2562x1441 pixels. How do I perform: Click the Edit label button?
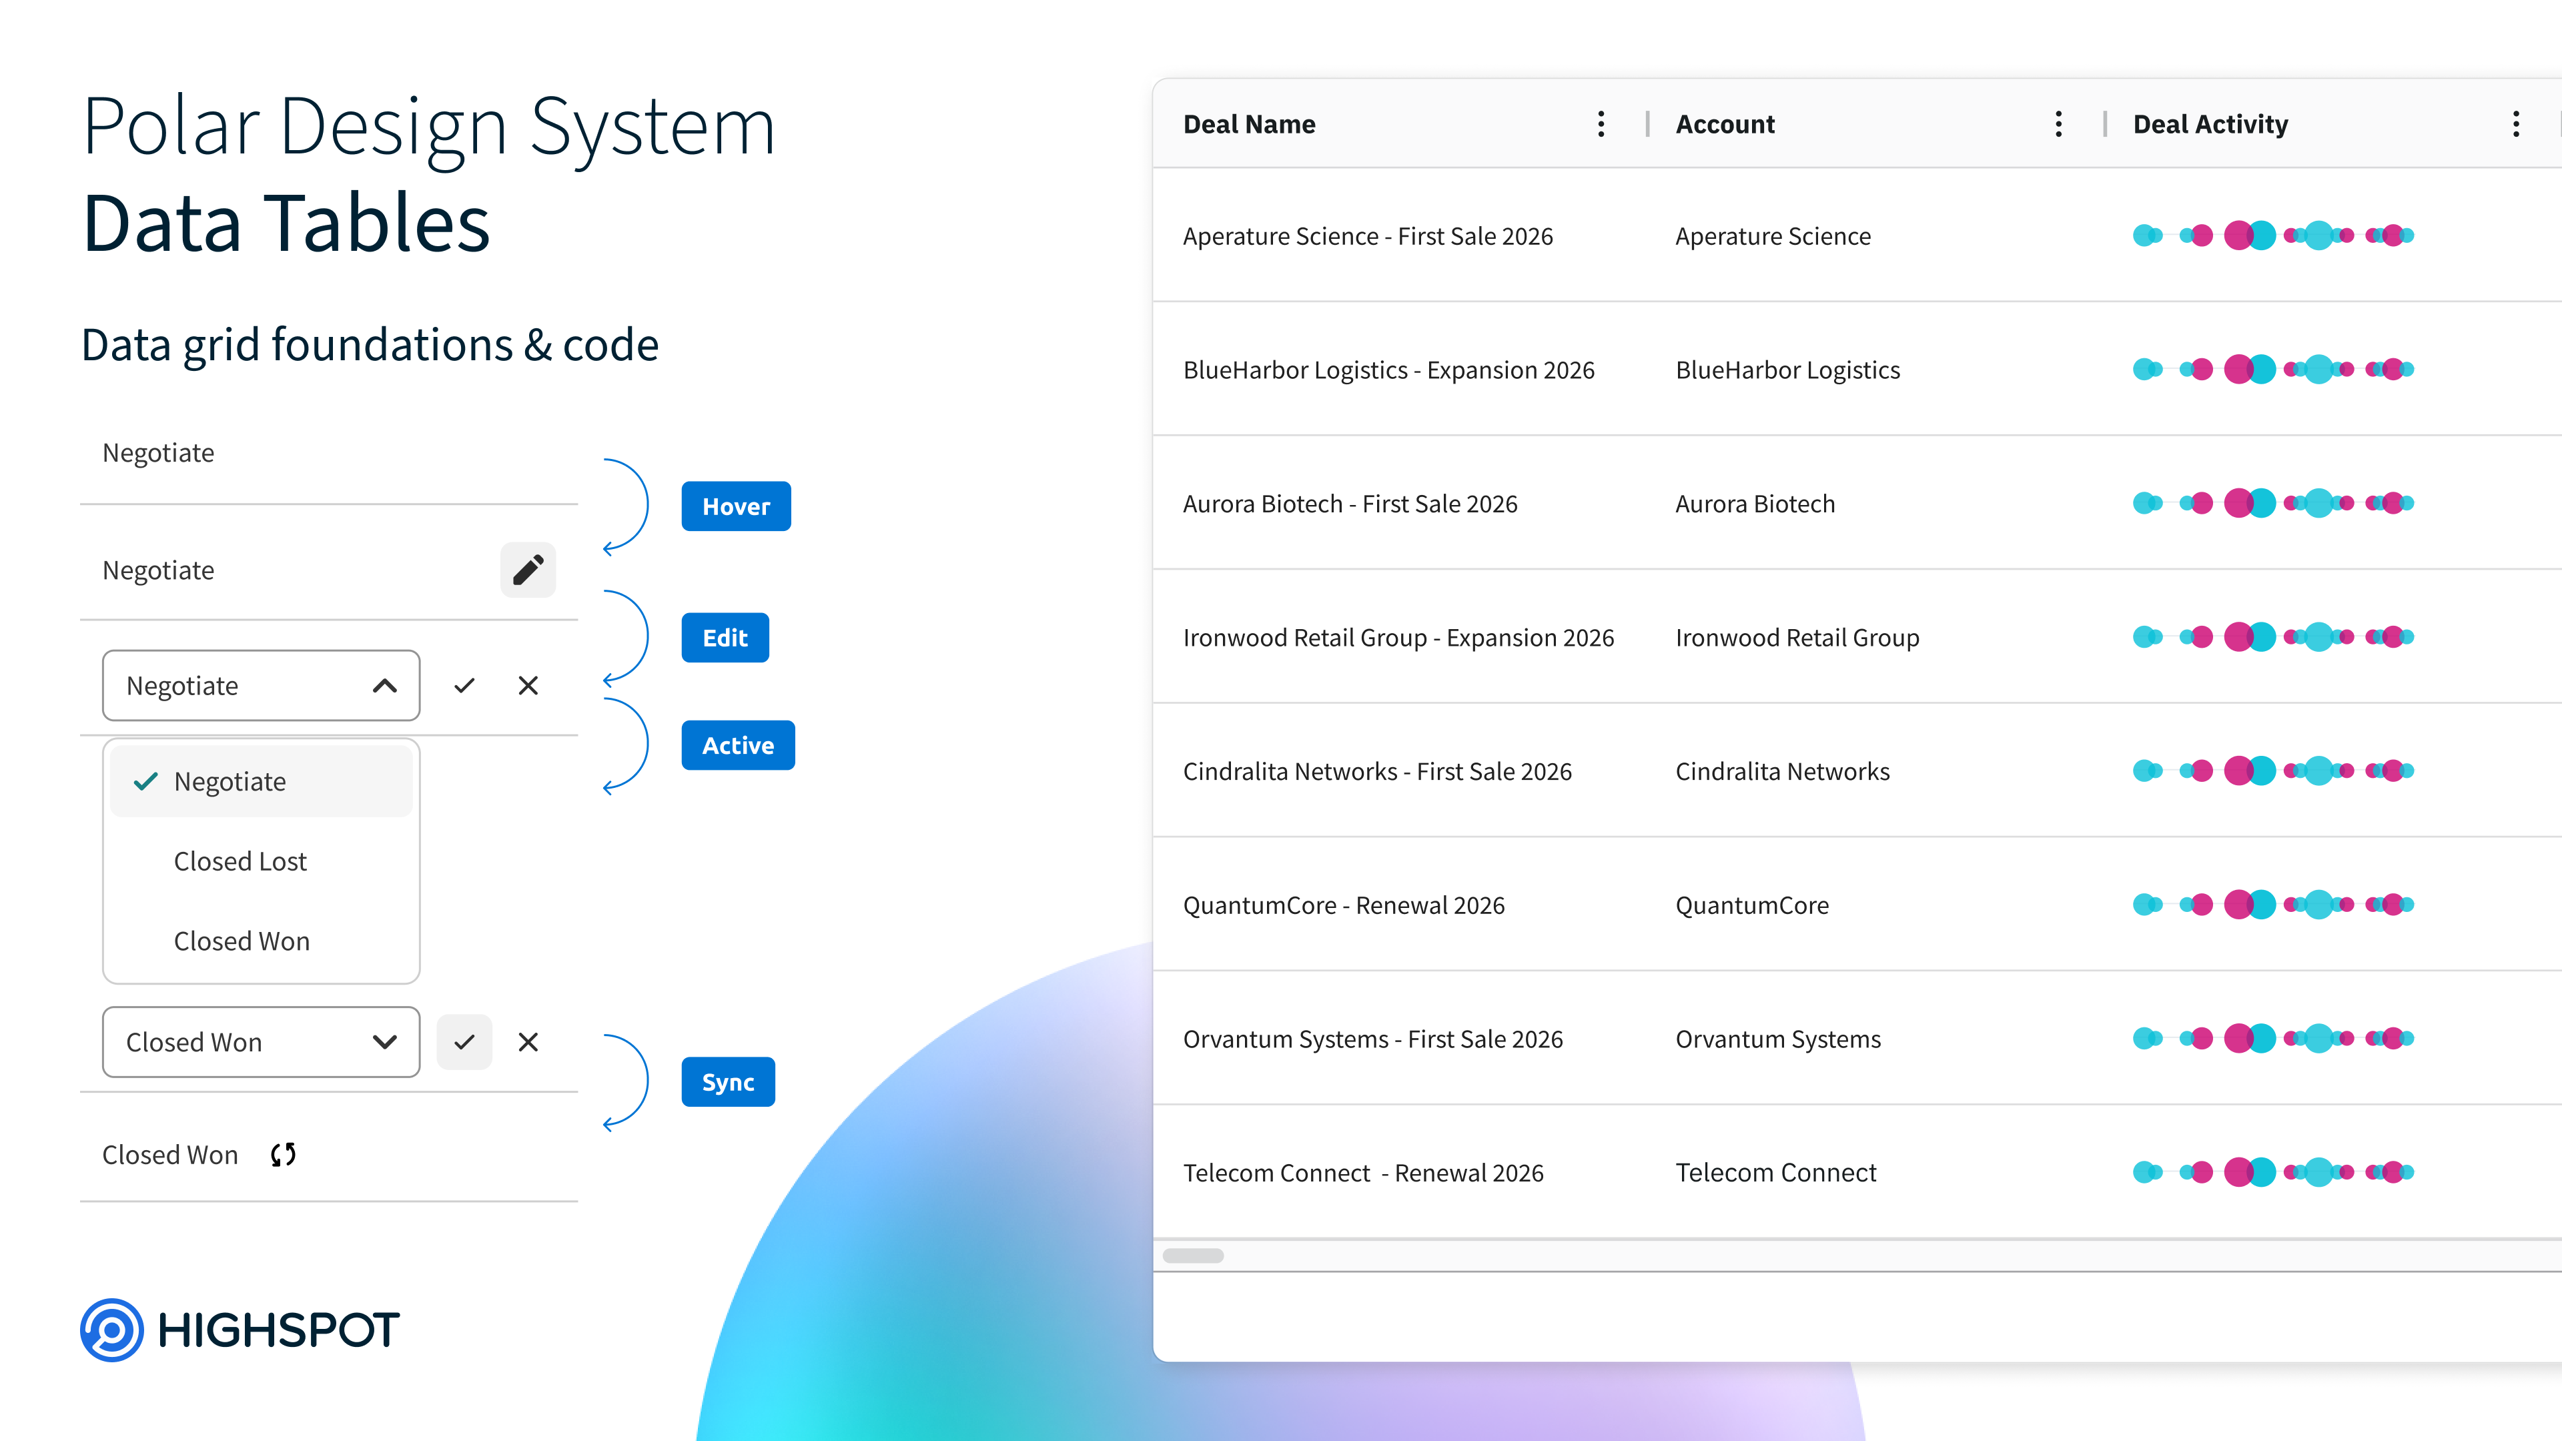pos(725,638)
